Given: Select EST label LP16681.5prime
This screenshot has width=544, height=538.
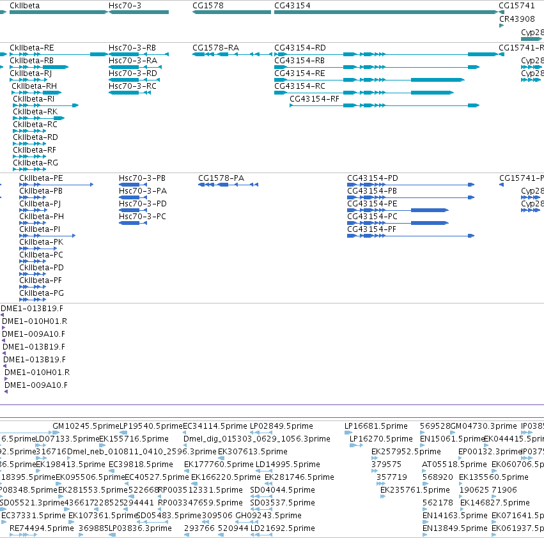Looking at the screenshot, I should (x=376, y=426).
